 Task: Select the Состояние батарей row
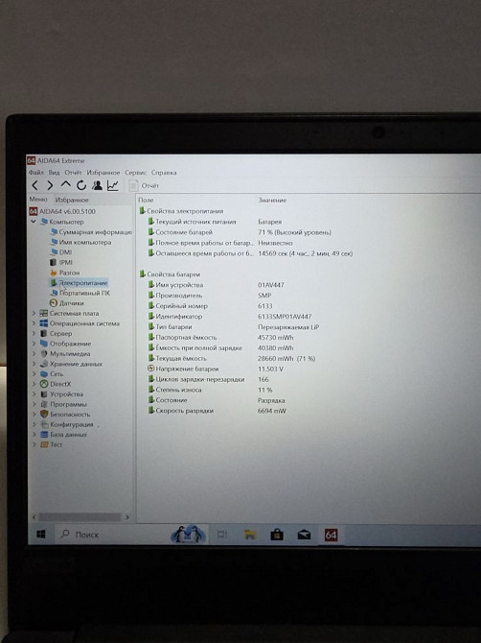coord(240,232)
